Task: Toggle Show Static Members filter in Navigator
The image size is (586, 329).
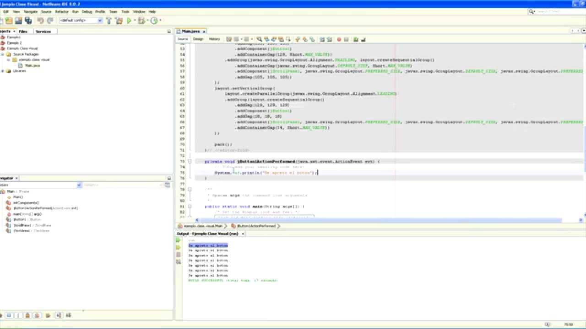Action: pyautogui.click(x=18, y=315)
